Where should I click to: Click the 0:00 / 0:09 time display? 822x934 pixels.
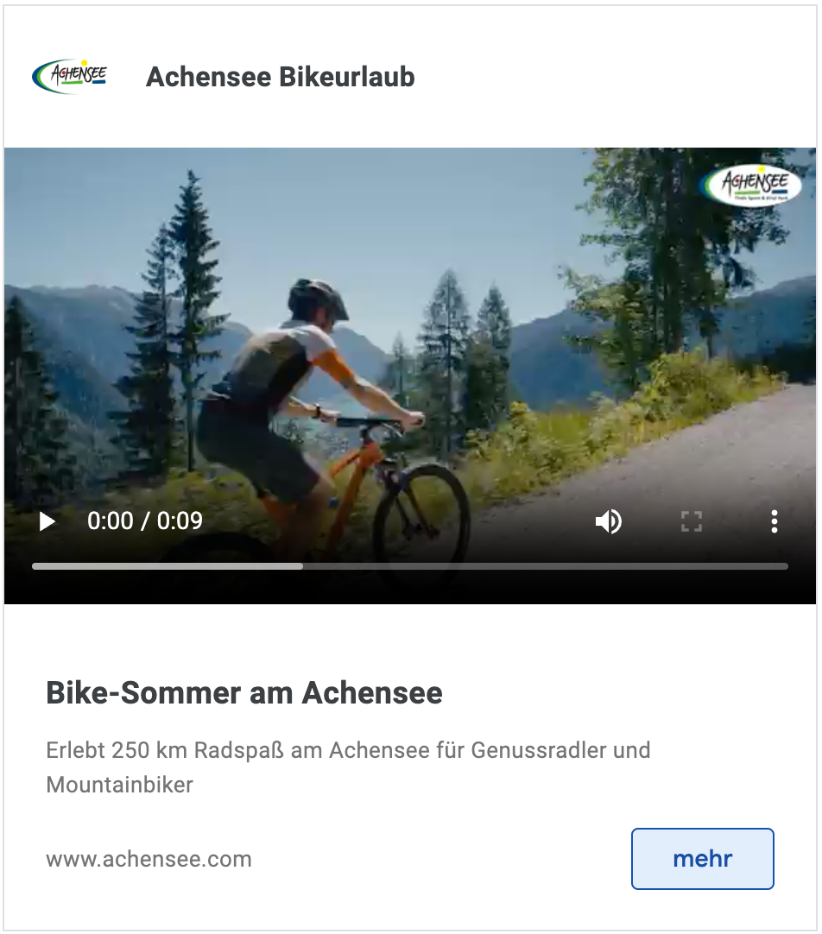[145, 521]
